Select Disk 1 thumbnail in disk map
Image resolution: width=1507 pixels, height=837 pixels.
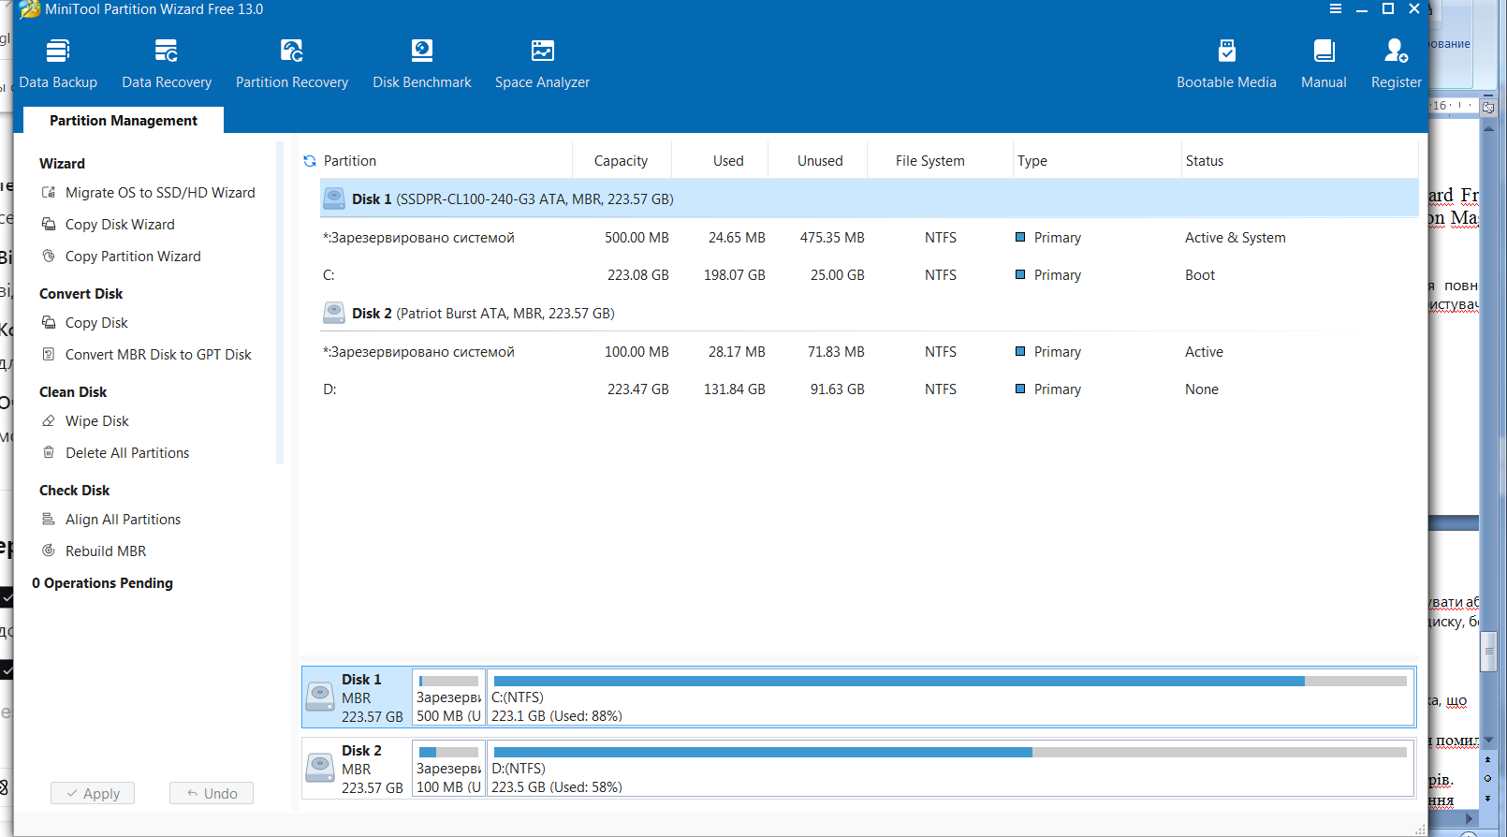(357, 697)
